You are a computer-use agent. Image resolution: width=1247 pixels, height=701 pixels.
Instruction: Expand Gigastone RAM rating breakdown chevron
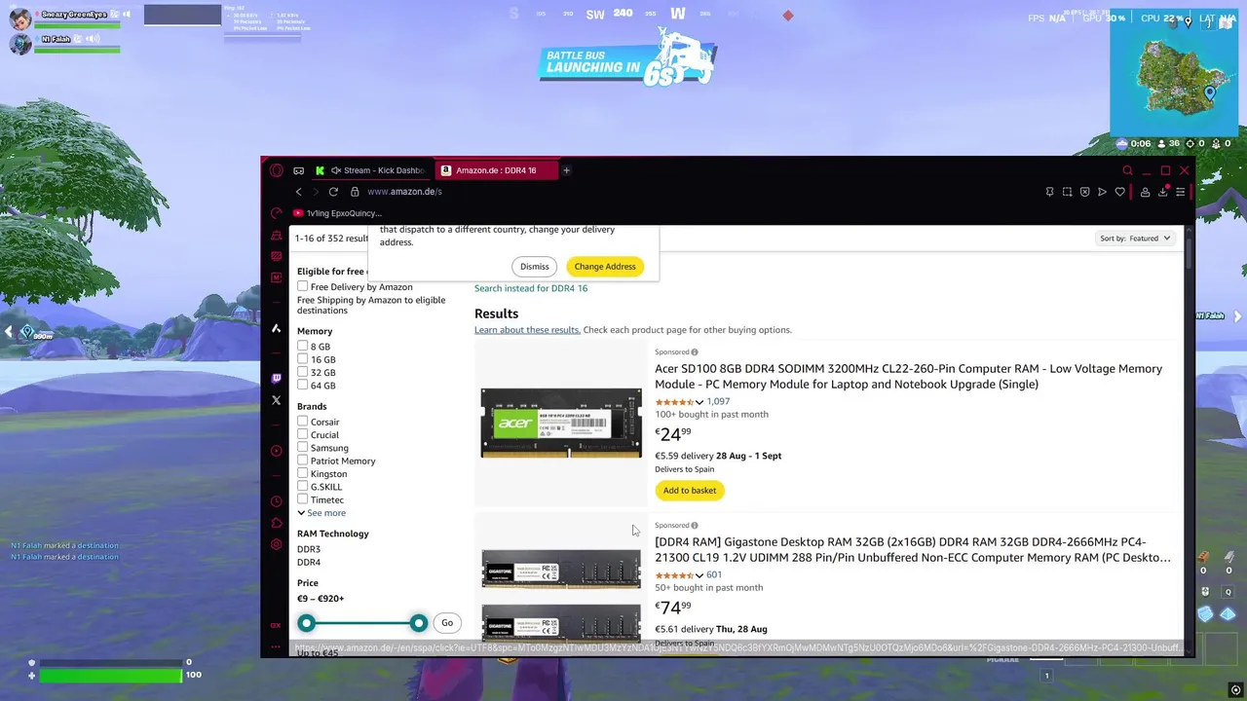click(x=699, y=575)
